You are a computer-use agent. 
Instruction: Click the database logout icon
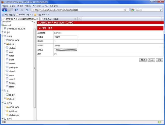5,28
